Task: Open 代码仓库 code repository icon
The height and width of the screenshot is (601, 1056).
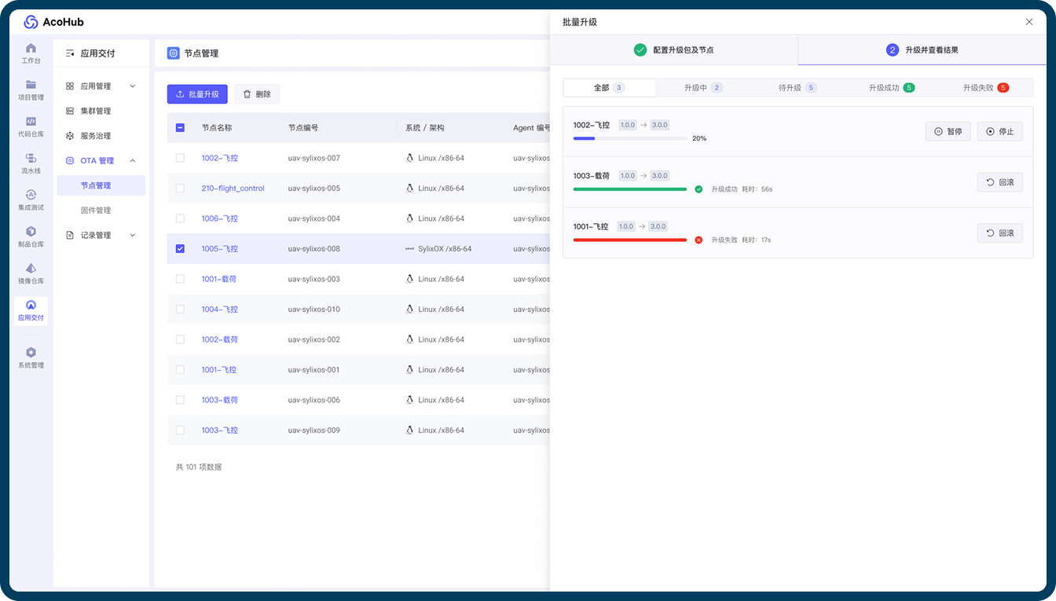Action: 31,122
